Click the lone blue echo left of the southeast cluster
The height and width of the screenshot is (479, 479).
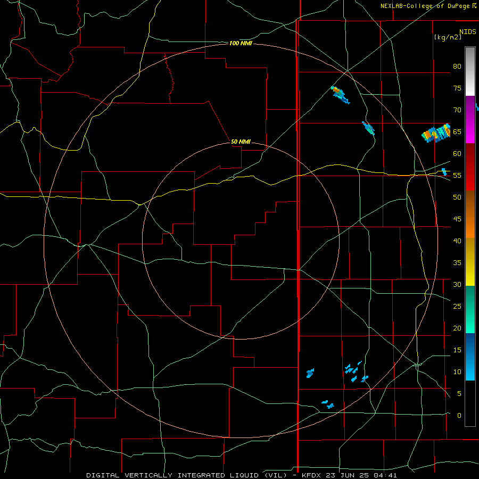coord(310,373)
